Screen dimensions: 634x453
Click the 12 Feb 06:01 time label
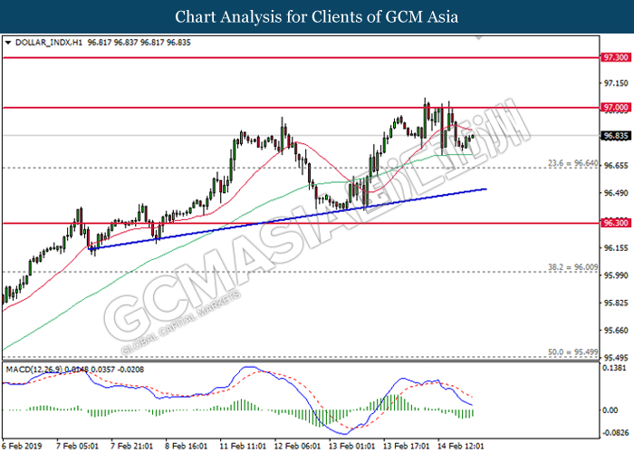pyautogui.click(x=297, y=446)
